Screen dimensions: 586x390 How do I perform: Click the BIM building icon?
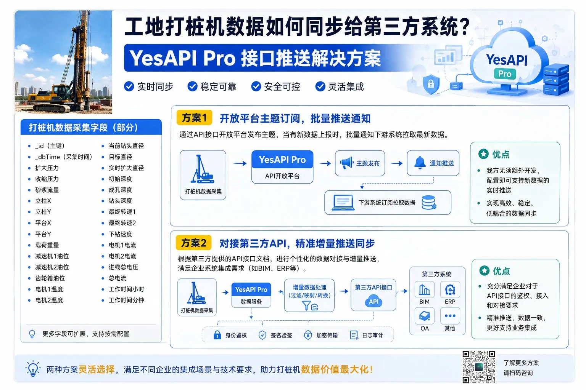pyautogui.click(x=424, y=290)
